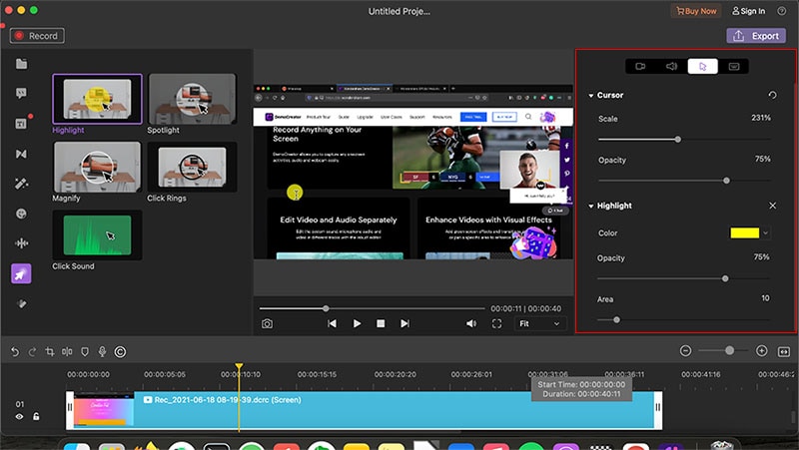The height and width of the screenshot is (450, 799).
Task: Click the Record button
Action: point(37,36)
